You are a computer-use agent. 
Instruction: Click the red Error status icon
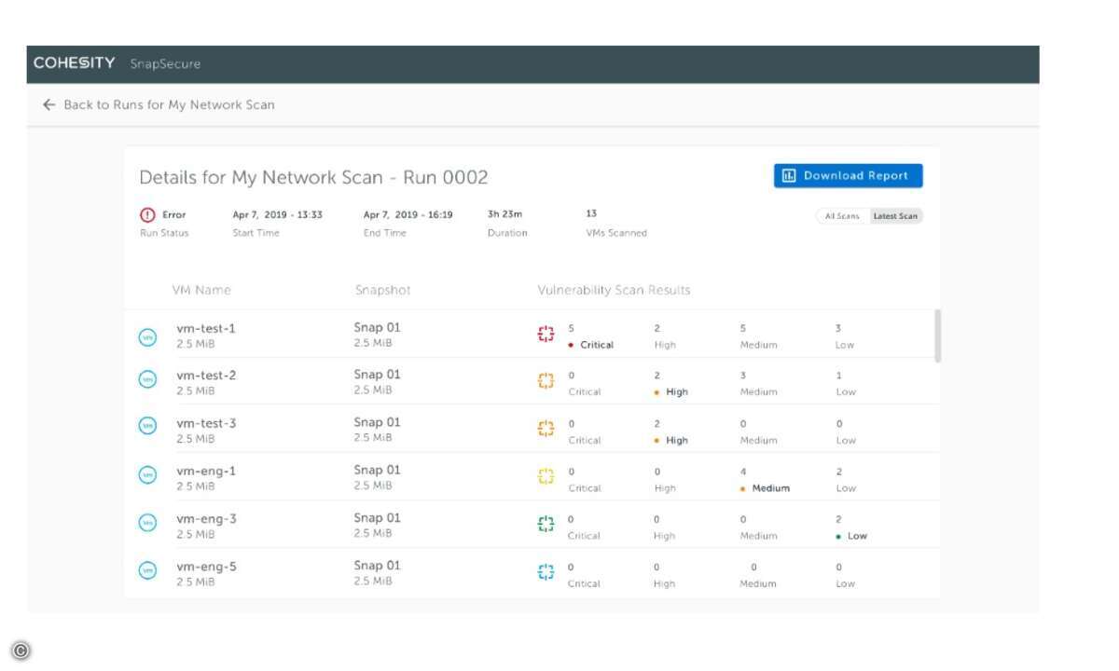(147, 215)
